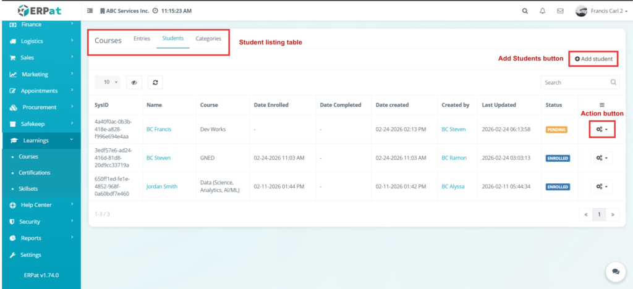The width and height of the screenshot is (633, 289).
Task: Open the notifications bell icon
Action: point(542,11)
